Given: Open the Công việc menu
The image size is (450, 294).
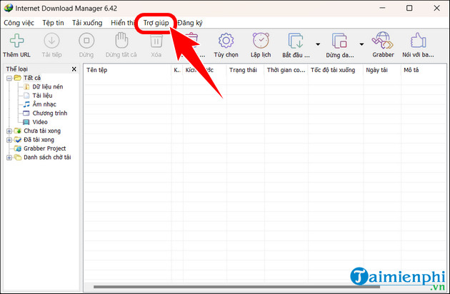Looking at the screenshot, I should tap(19, 23).
